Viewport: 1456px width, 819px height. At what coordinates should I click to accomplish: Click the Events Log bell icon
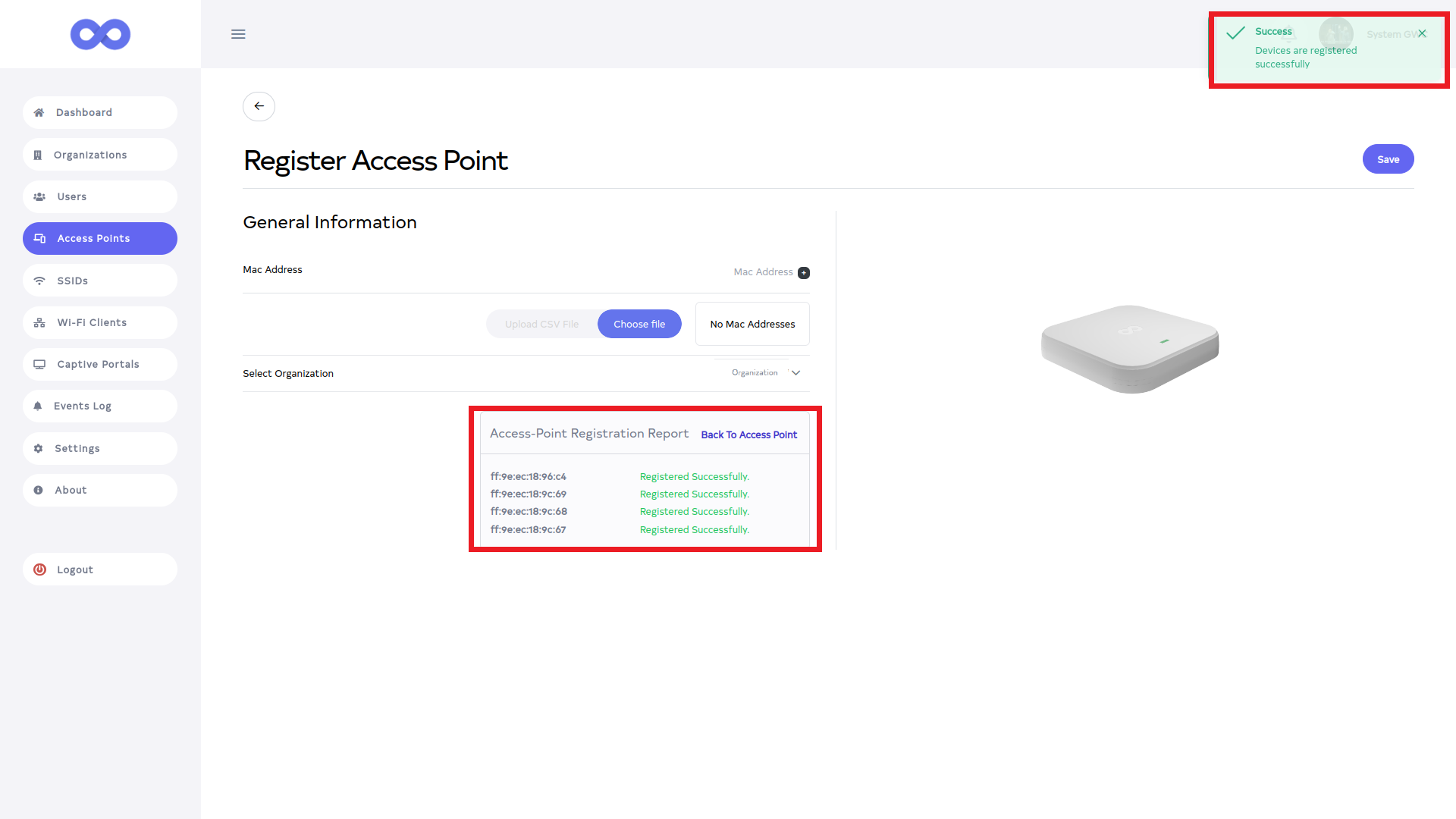38,406
